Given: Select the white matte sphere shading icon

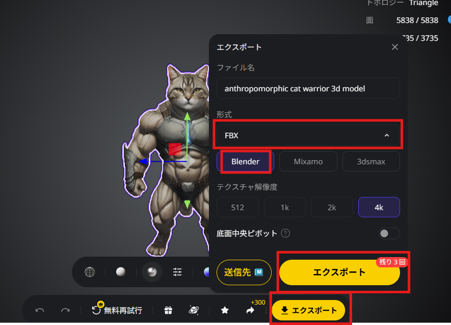Looking at the screenshot, I should (120, 272).
